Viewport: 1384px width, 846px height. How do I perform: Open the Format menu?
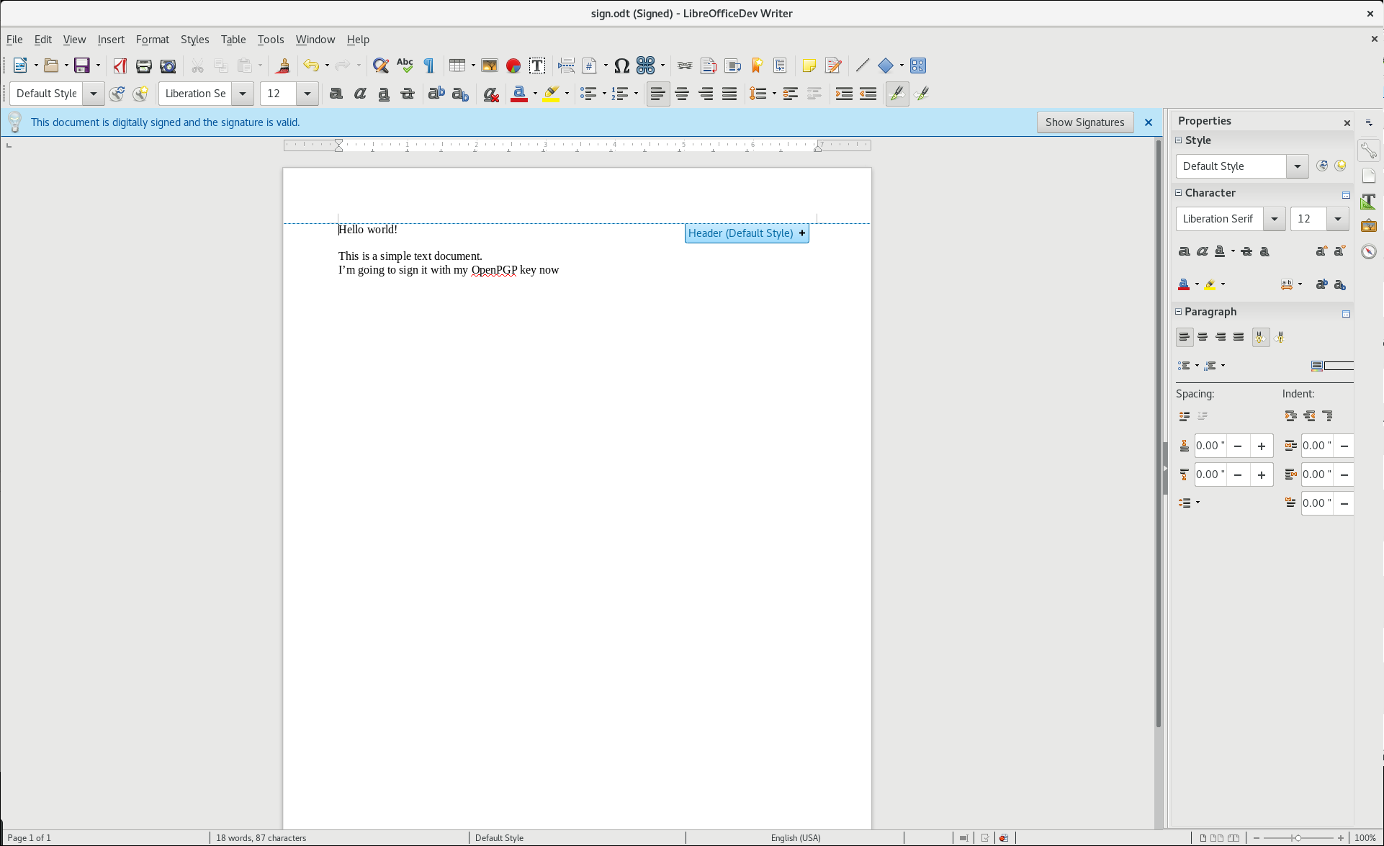[x=152, y=40]
